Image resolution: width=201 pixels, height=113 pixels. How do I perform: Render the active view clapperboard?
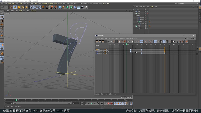pos(47,7)
